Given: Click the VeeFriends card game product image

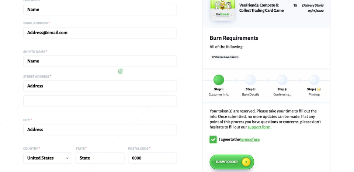Looking at the screenshot, I should (x=222, y=10).
